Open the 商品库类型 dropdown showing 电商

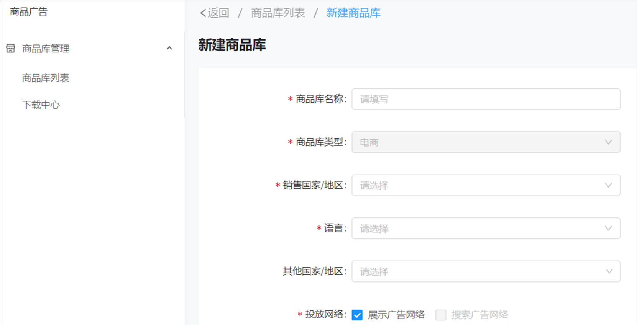pos(486,142)
